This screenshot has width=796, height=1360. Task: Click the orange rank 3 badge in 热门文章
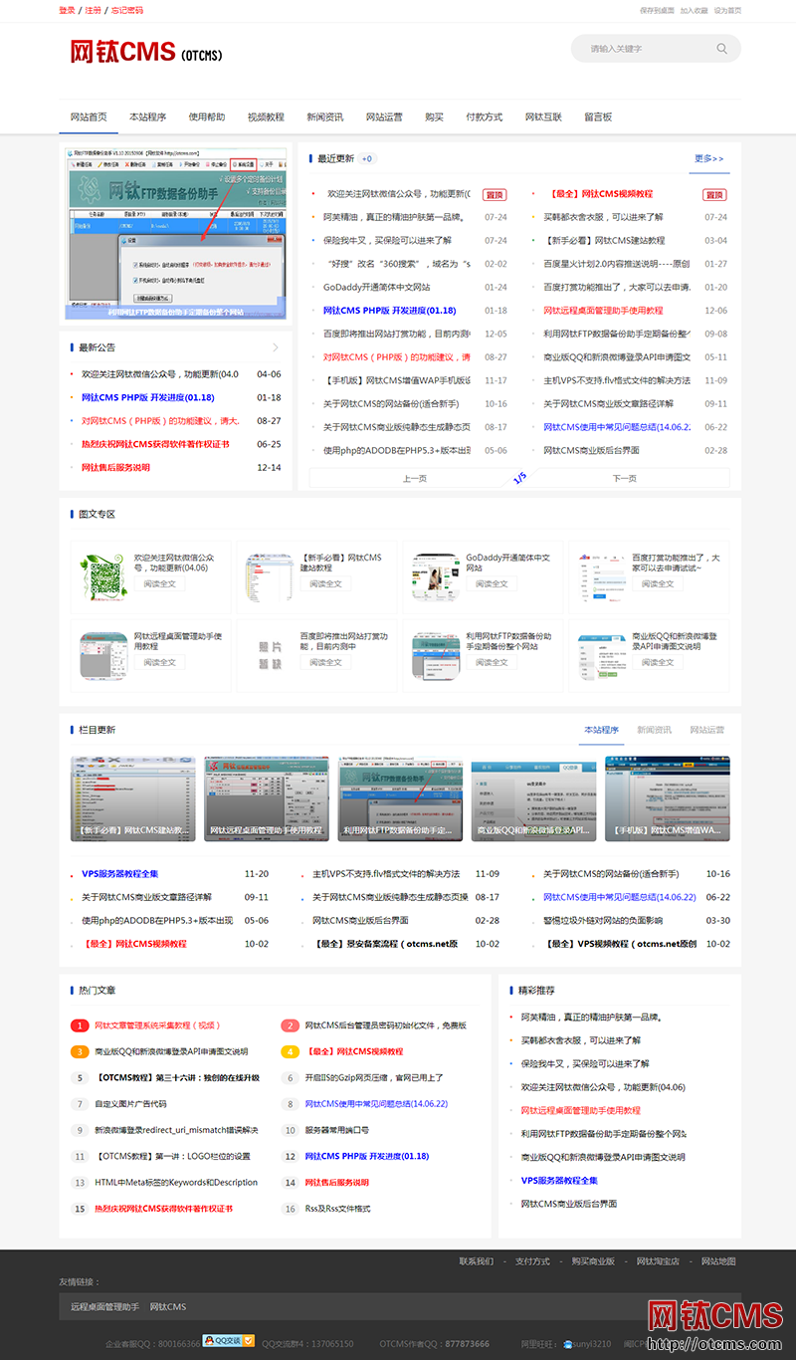pos(80,1051)
